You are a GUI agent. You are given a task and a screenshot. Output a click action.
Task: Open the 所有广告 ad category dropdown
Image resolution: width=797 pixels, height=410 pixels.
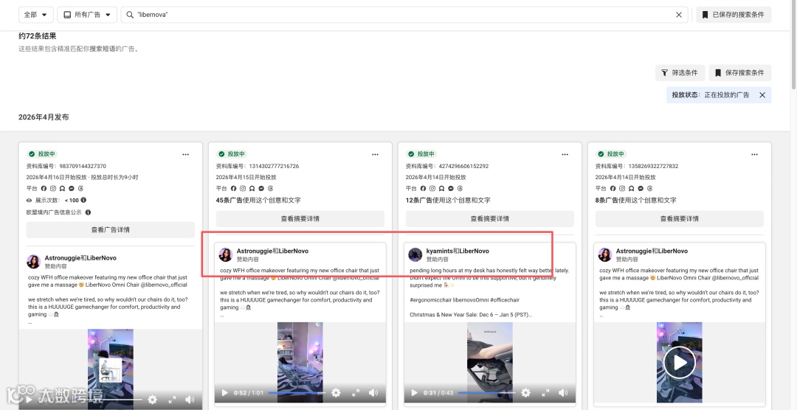[87, 15]
